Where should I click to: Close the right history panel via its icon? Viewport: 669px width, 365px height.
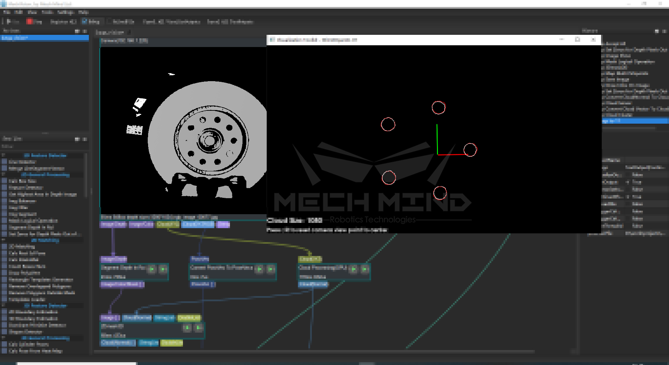coord(664,31)
